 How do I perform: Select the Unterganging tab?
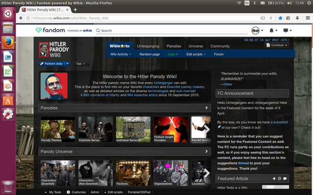click(148, 46)
